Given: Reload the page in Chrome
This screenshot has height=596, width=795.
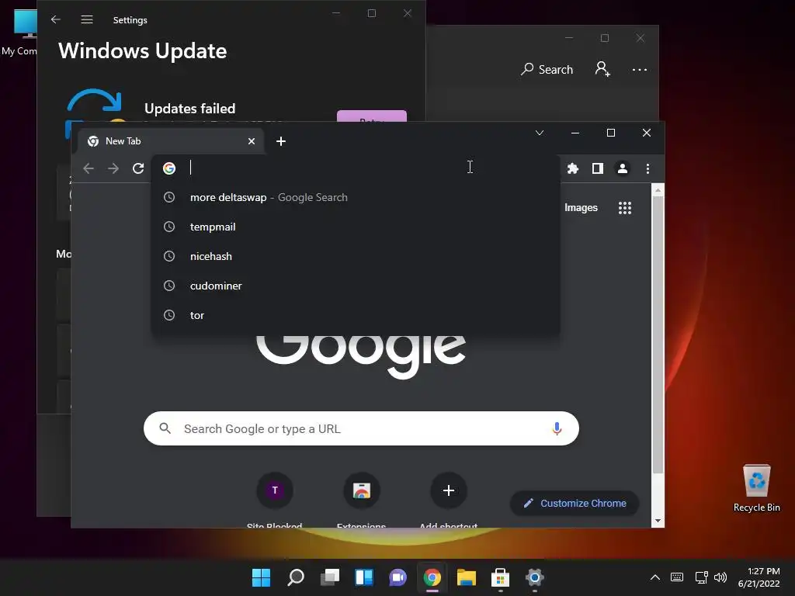Looking at the screenshot, I should coord(138,168).
